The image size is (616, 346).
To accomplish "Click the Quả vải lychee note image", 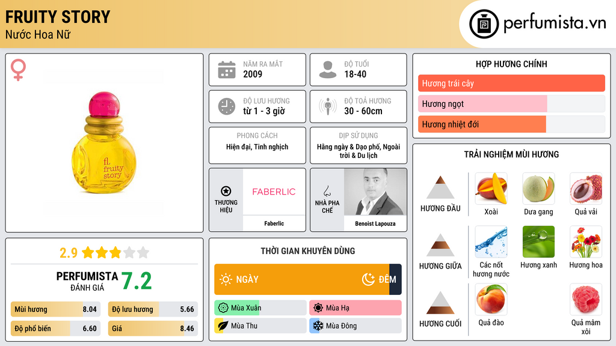I will pyautogui.click(x=586, y=188).
